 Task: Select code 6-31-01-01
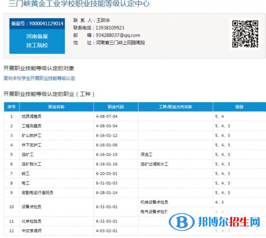107,207
